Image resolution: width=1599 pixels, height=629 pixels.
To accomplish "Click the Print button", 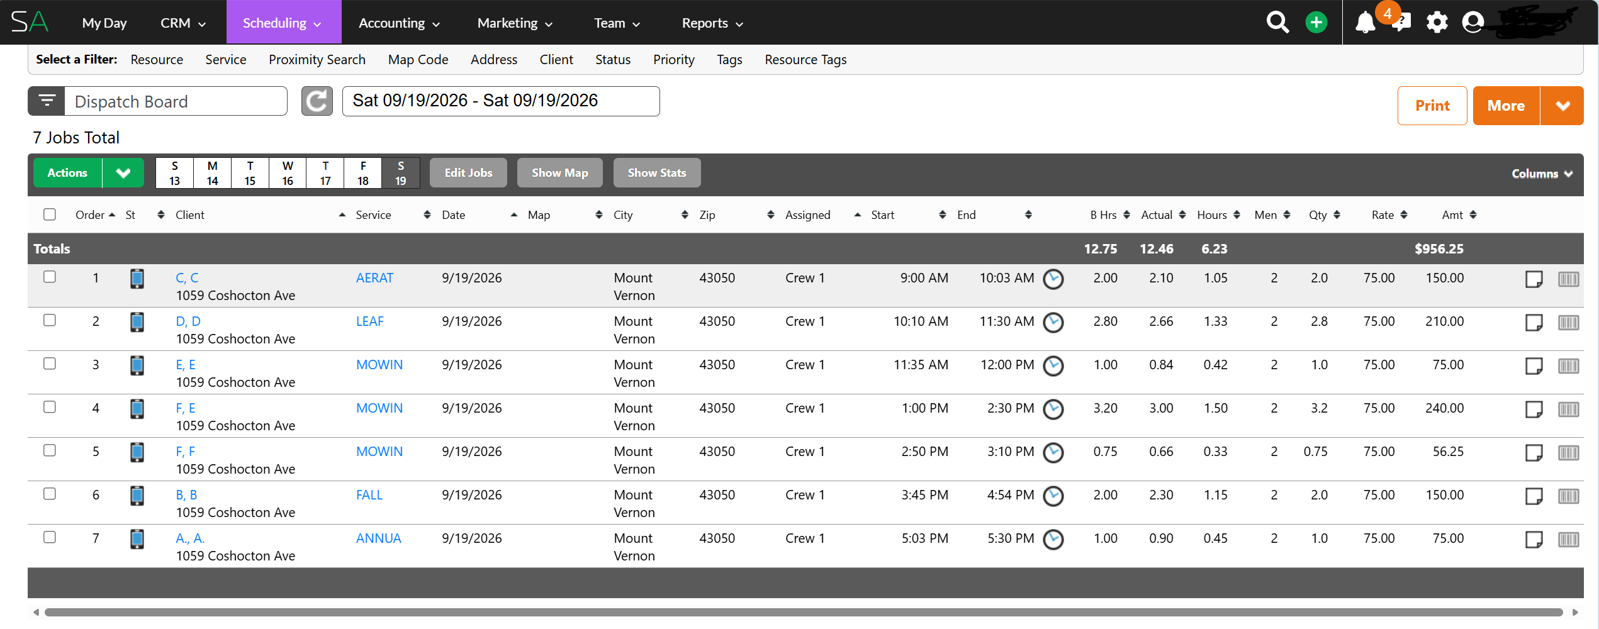I will [x=1432, y=106].
